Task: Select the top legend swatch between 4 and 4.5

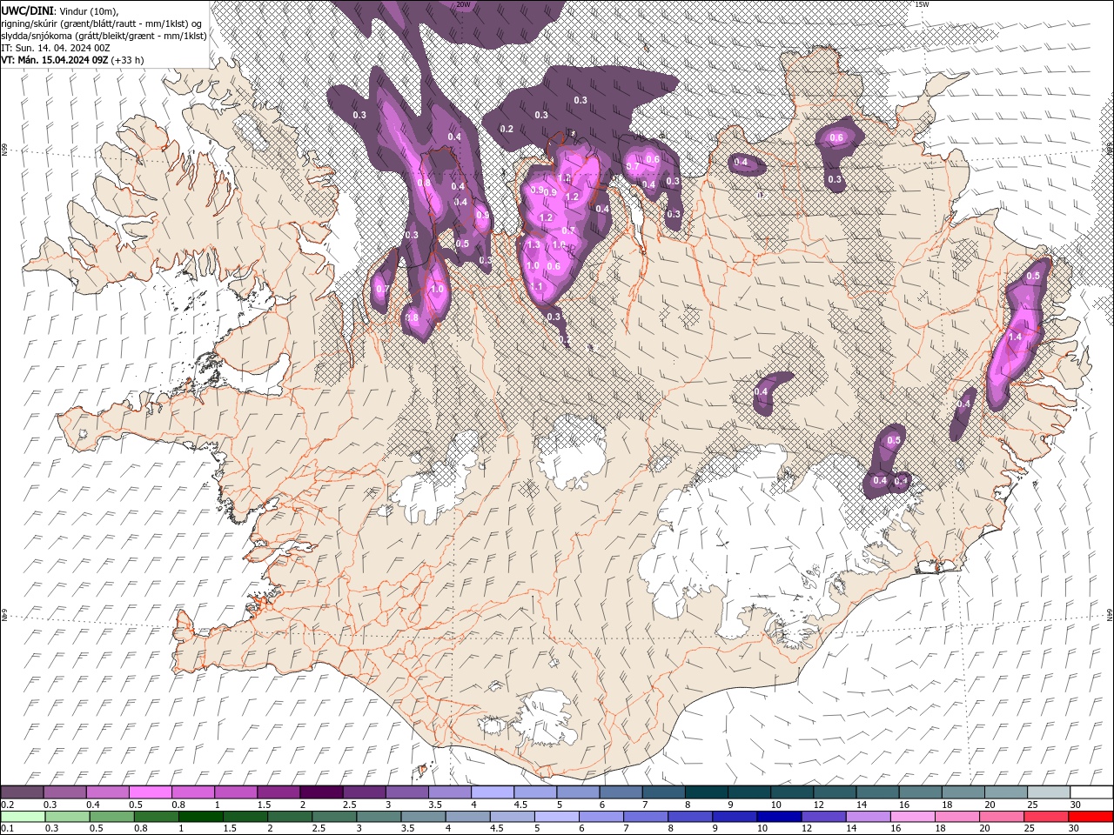Action: [493, 792]
